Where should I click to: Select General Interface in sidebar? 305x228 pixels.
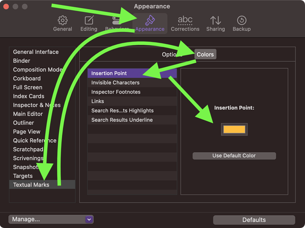click(42, 52)
